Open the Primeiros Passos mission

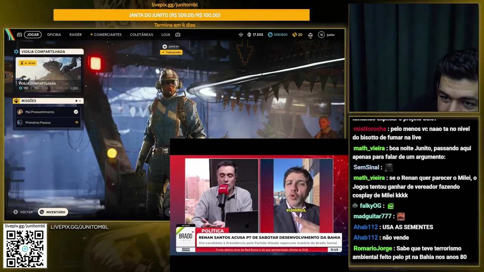48,122
